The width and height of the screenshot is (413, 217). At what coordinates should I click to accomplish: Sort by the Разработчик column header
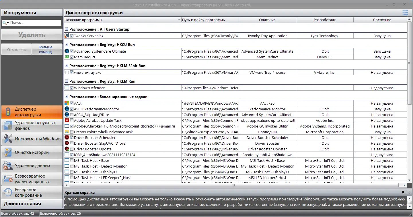tap(325, 20)
